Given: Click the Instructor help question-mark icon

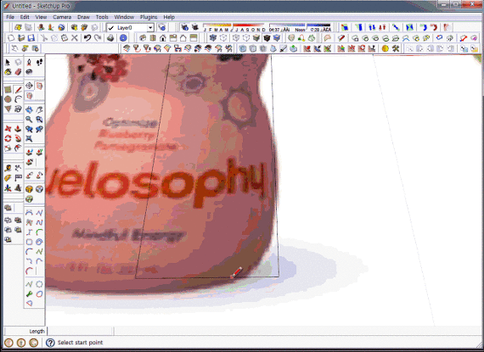Looking at the screenshot, I should (x=50, y=343).
